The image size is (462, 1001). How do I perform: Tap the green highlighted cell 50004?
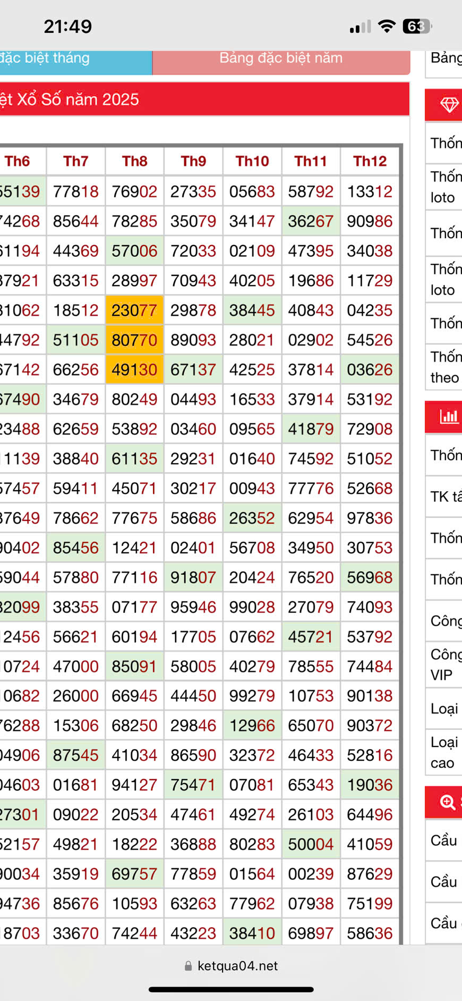[311, 844]
